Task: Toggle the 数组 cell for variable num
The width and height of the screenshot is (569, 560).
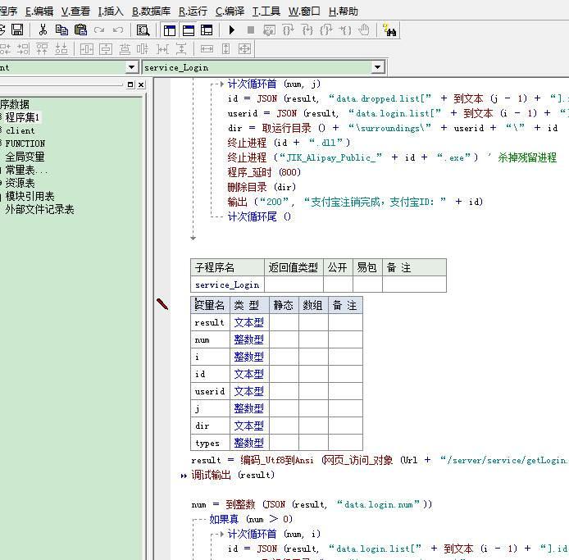Action: 313,339
